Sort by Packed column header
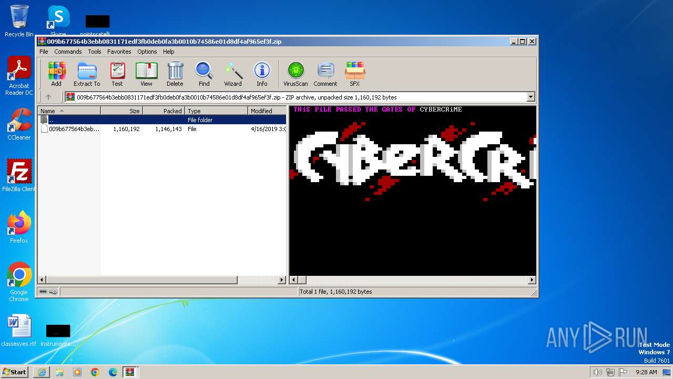 [164, 111]
